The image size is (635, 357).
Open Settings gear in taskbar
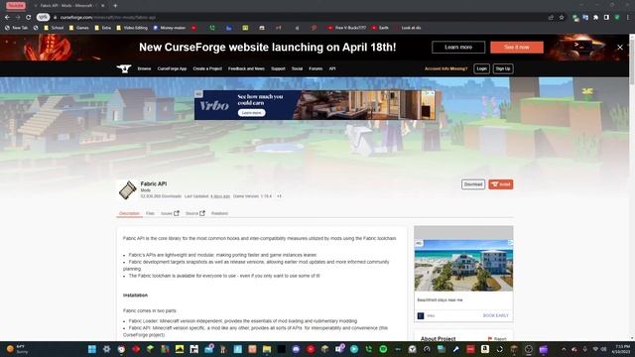click(x=106, y=349)
